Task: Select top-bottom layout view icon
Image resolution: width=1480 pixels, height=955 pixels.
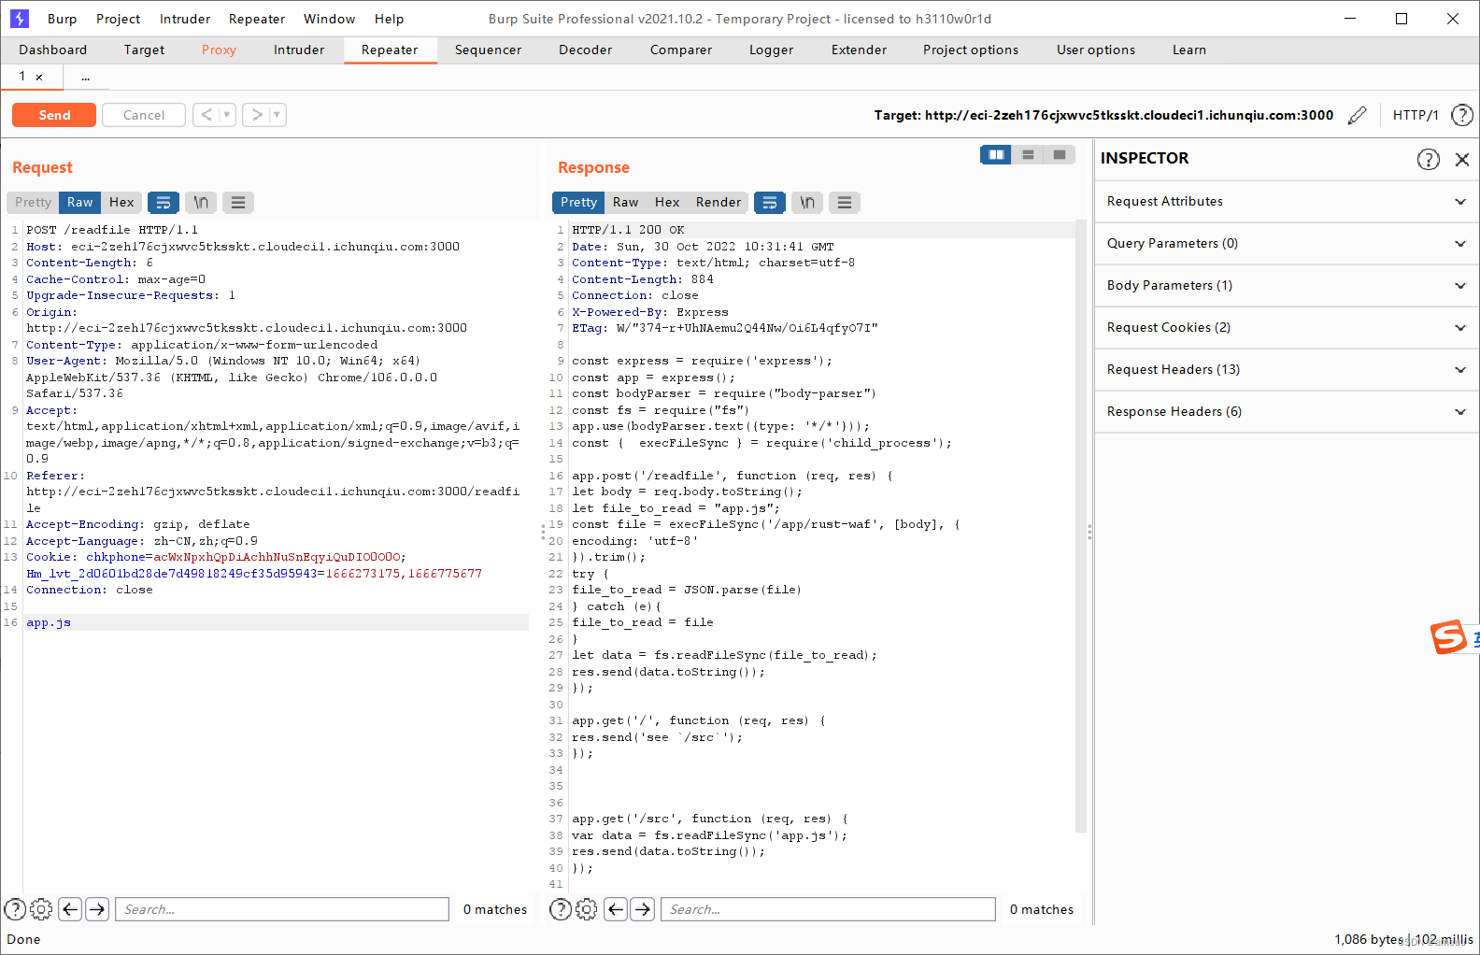Action: [1028, 155]
